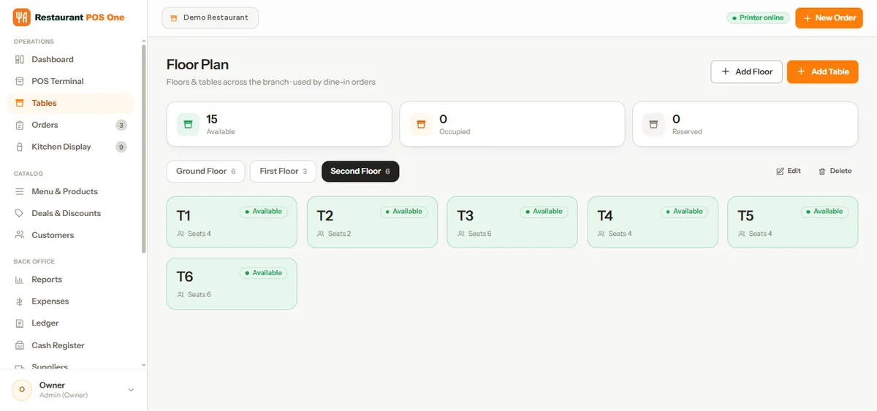Image resolution: width=877 pixels, height=411 pixels.
Task: Open the Kitchen Display page
Action: click(70, 147)
